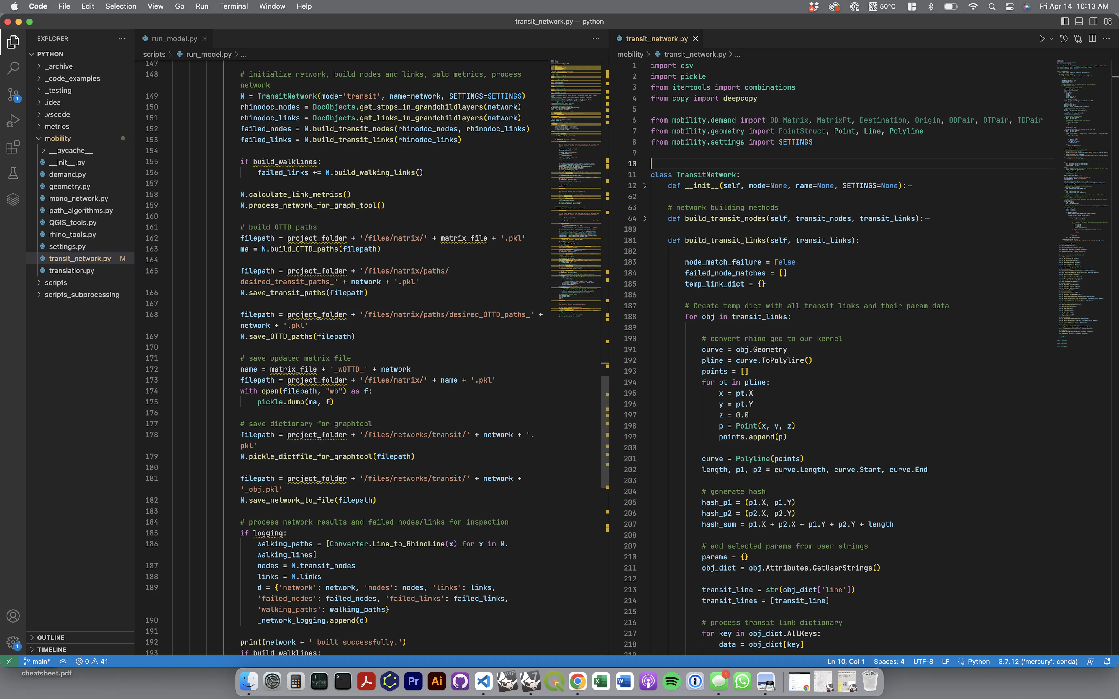Open geometry.py in the Explorer tree
The image size is (1119, 699).
(x=69, y=186)
